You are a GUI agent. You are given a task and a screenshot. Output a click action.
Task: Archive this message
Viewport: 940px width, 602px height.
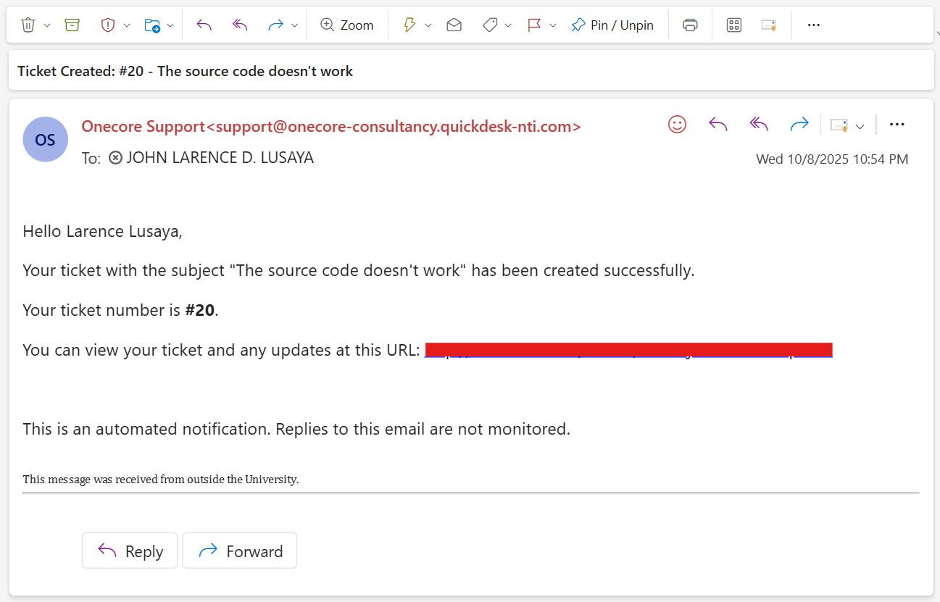(72, 24)
